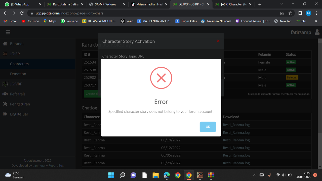Switch to the WhatsApp browser tab
The image size is (322, 181).
pos(23,4)
